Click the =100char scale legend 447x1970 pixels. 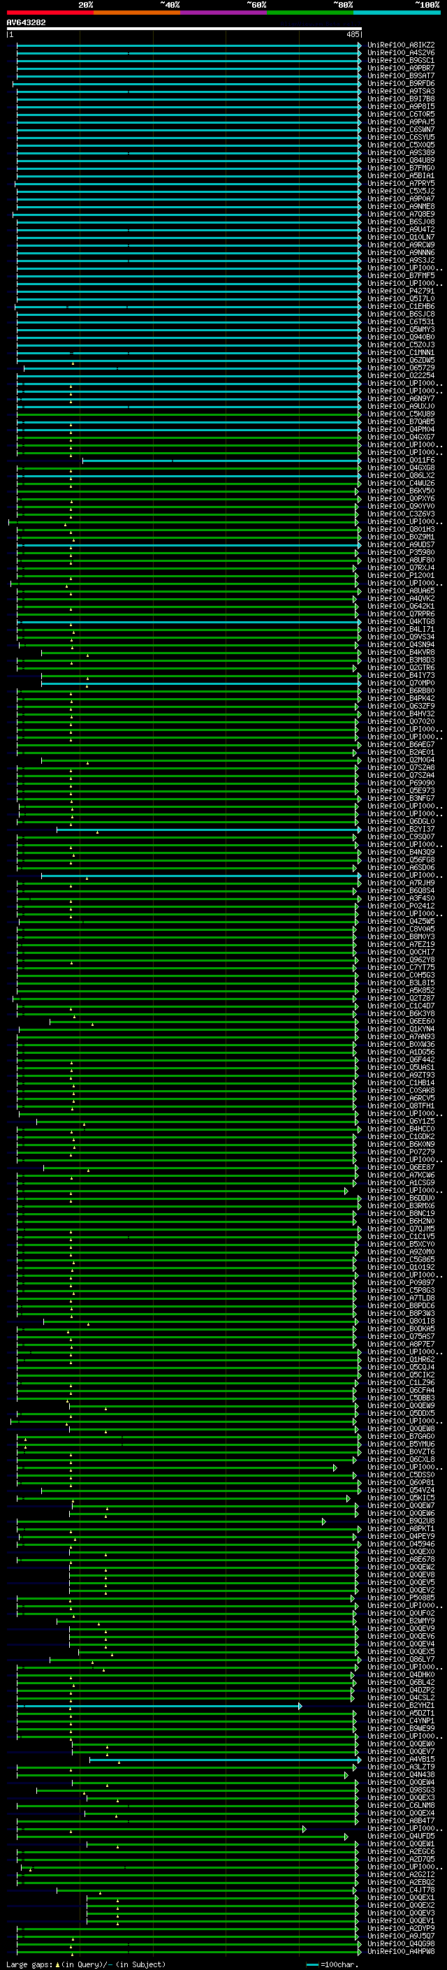pyautogui.click(x=331, y=1964)
